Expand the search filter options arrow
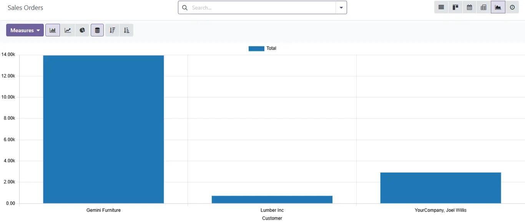525x223 pixels. pyautogui.click(x=341, y=8)
